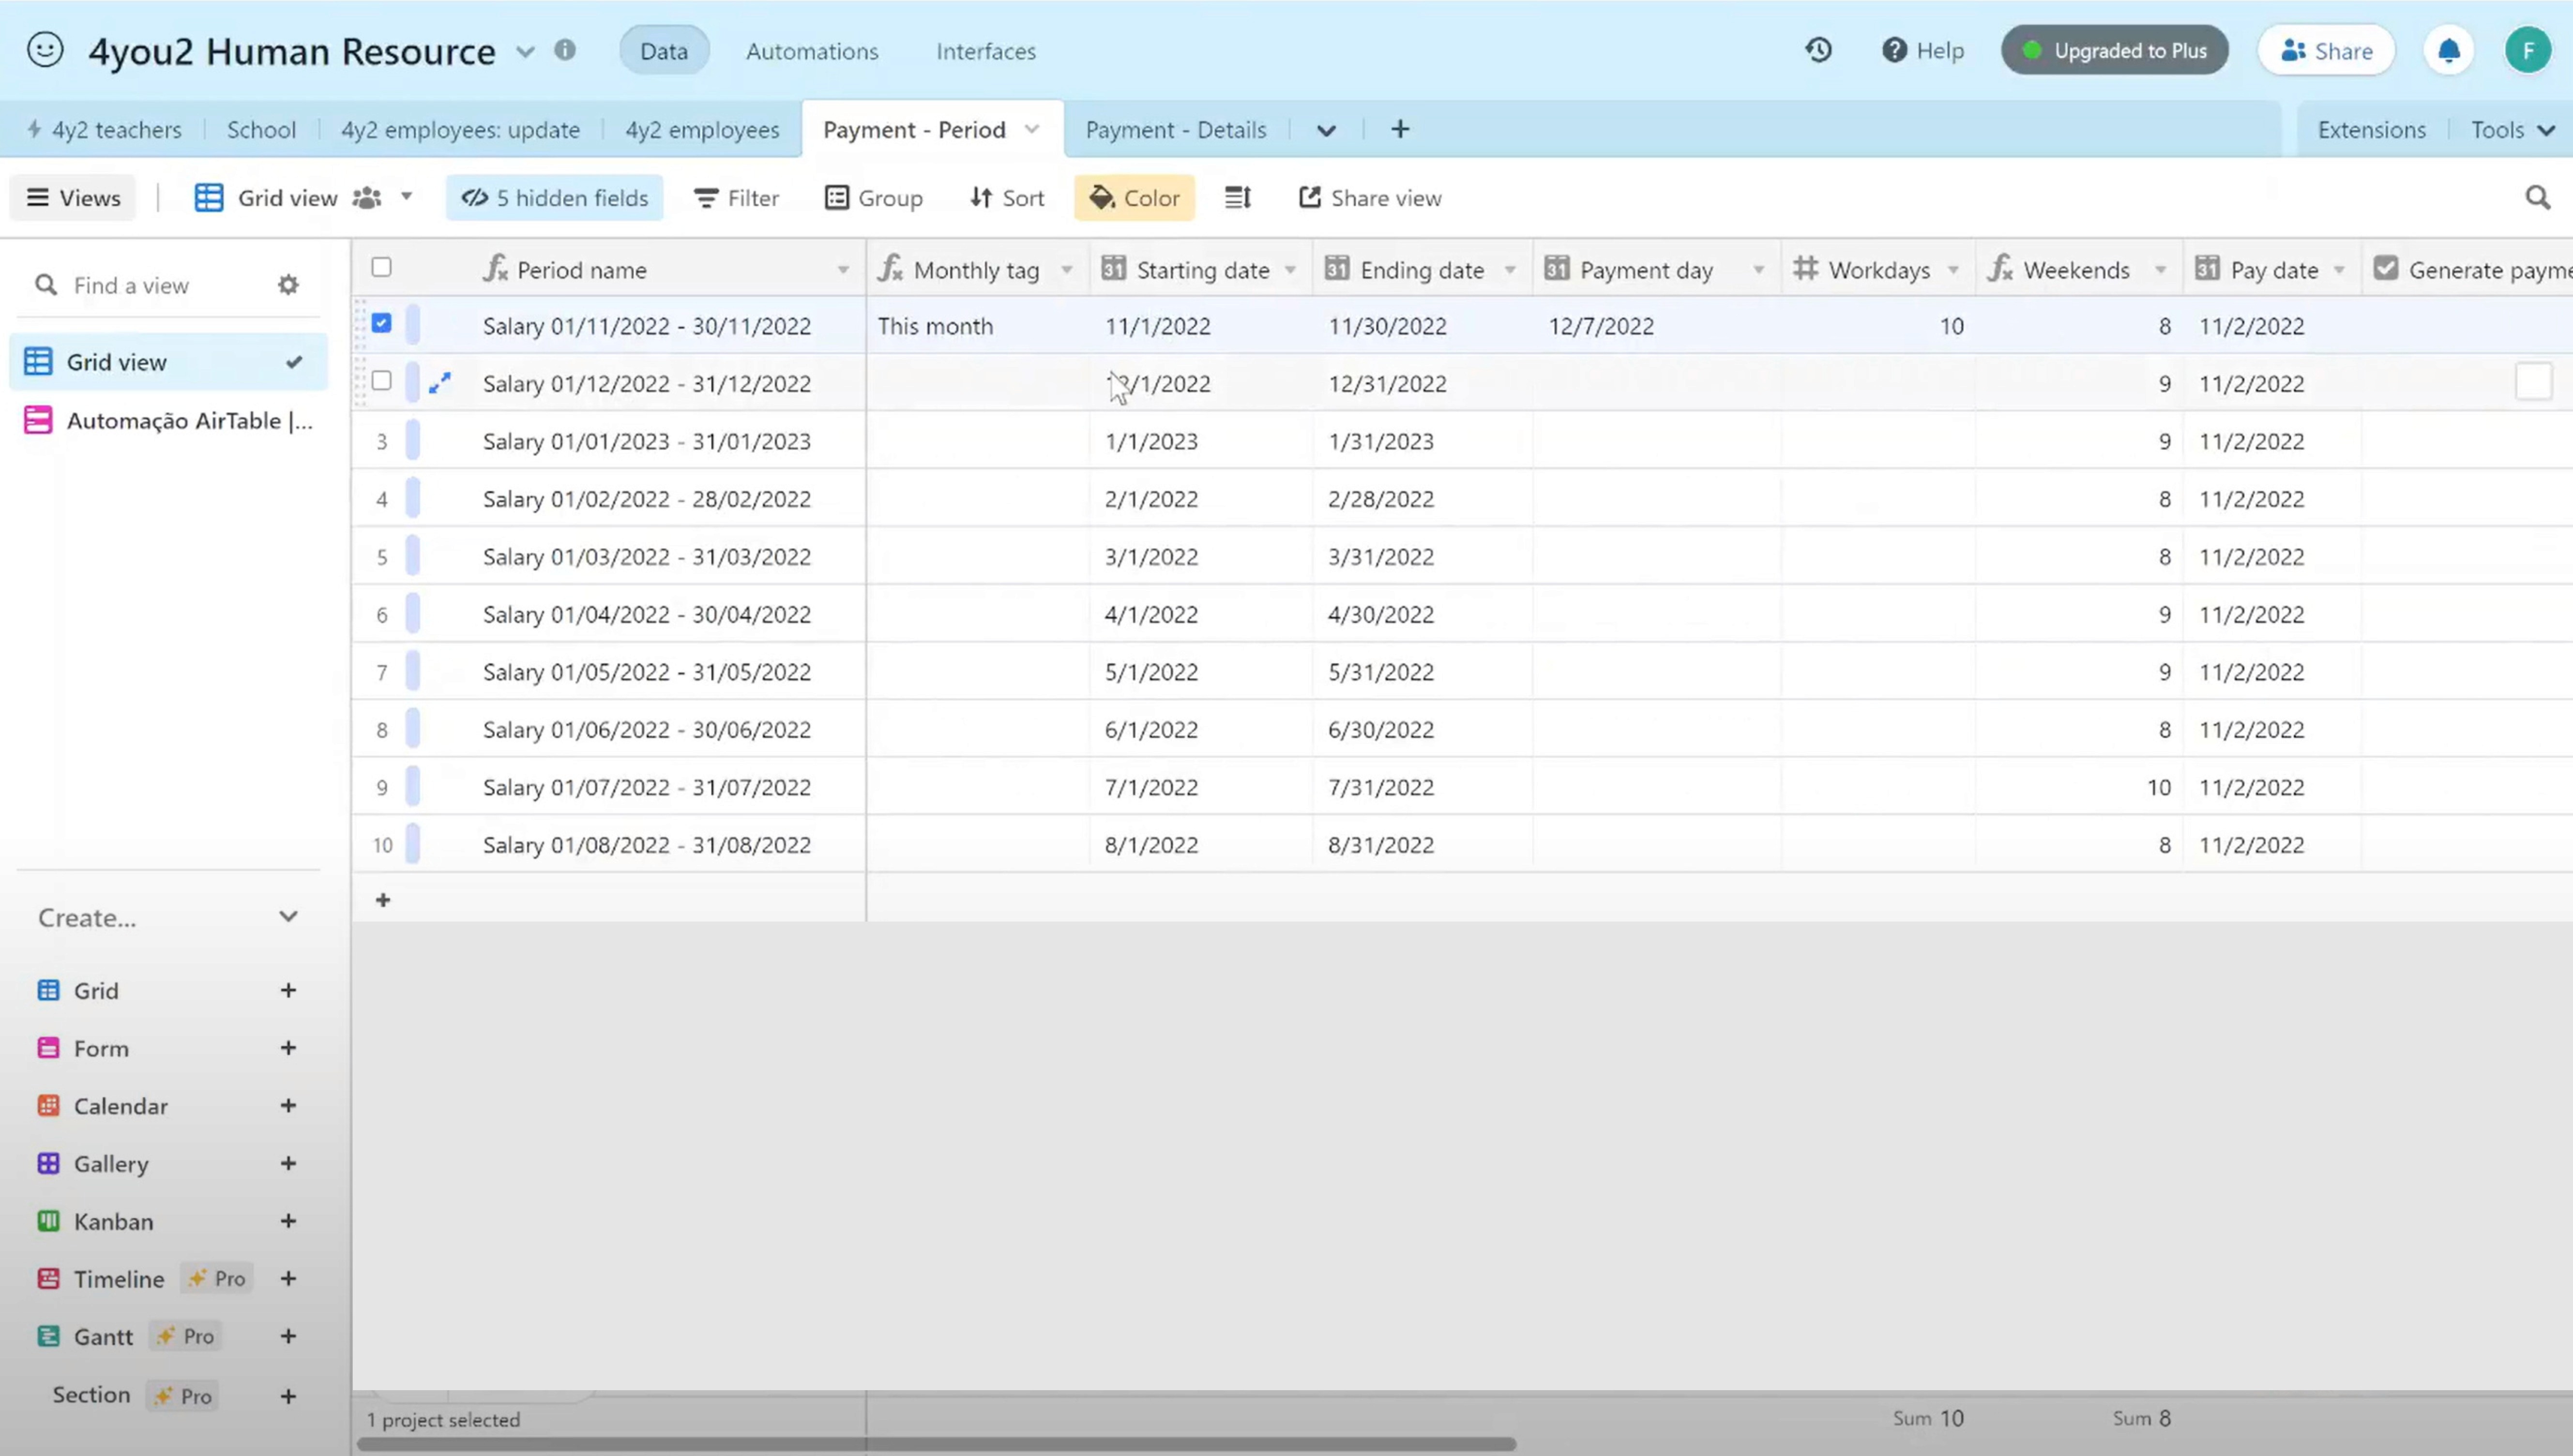The width and height of the screenshot is (2573, 1456).
Task: Check the Salary 01/12/2022 row checkbox
Action: (x=381, y=381)
